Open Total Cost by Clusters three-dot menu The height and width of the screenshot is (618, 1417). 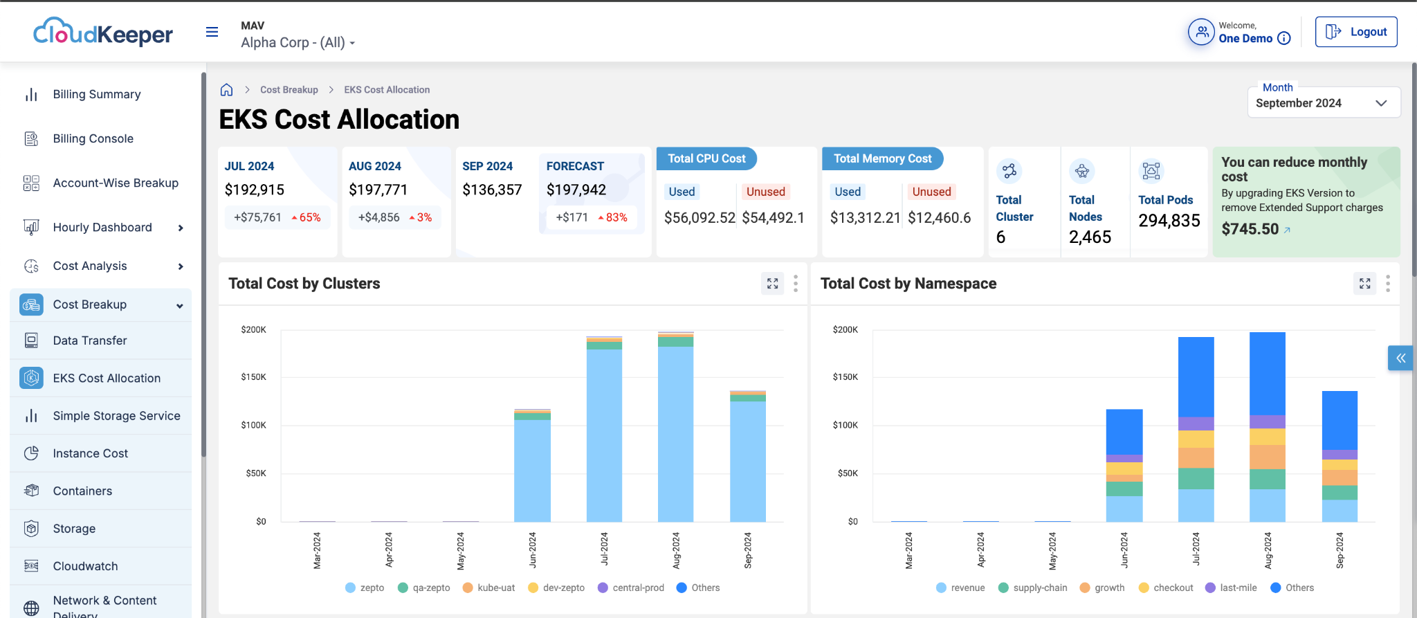(x=796, y=283)
